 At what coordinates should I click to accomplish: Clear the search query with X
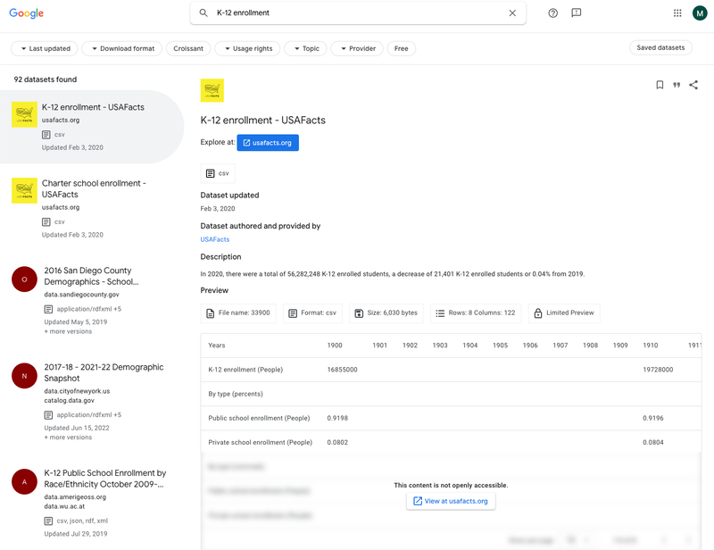point(512,13)
